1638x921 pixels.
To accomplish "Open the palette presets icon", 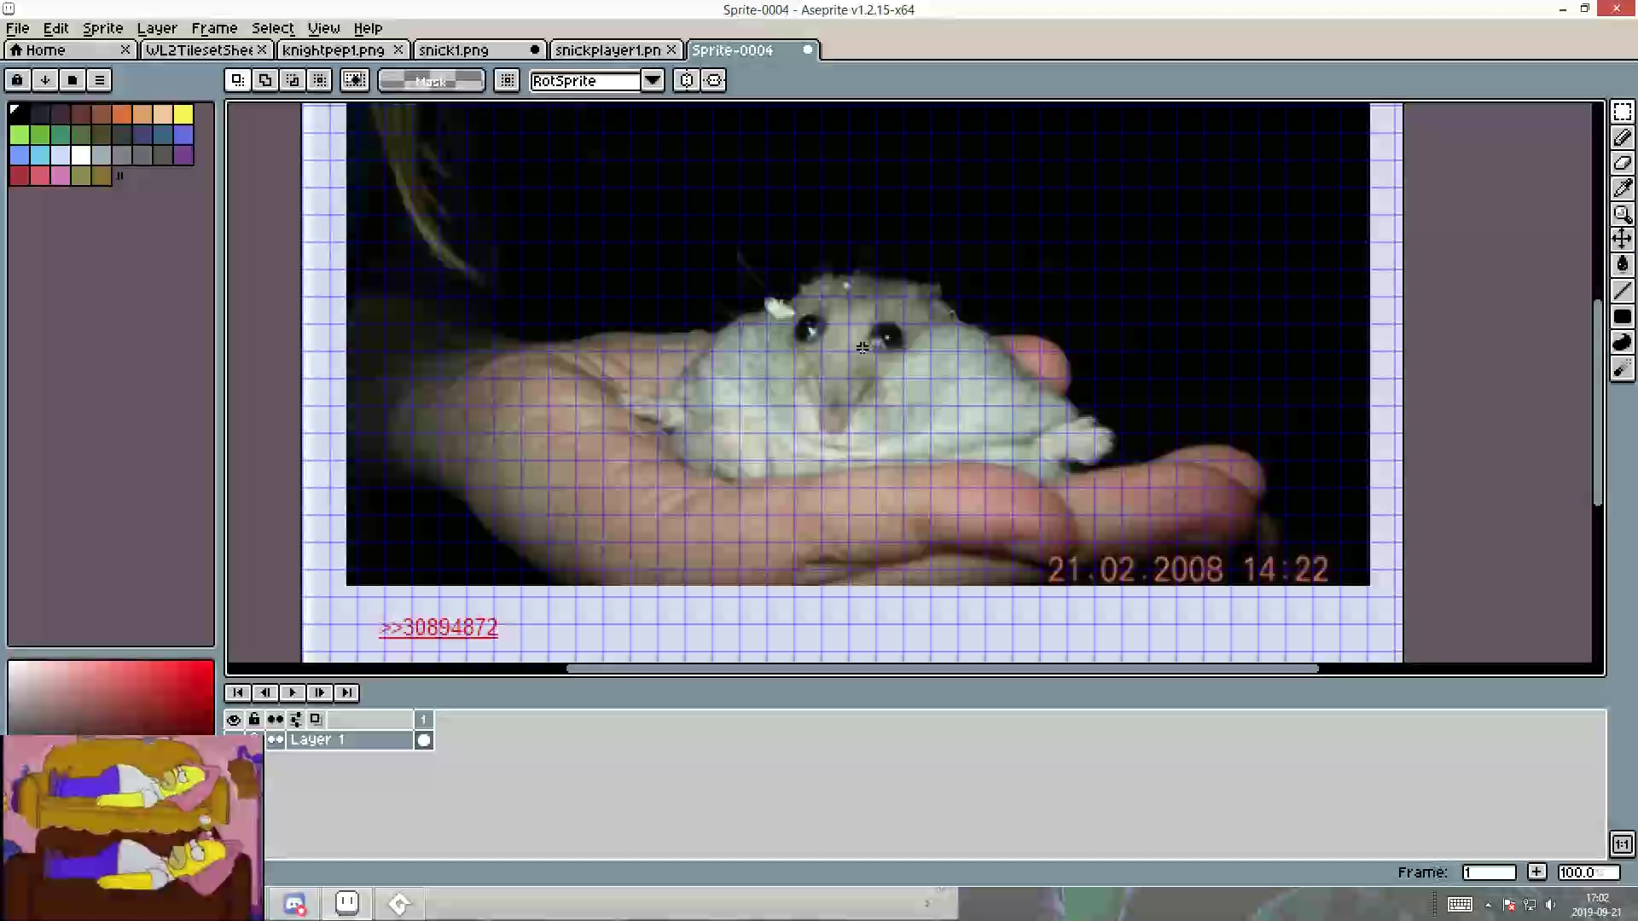I will pyautogui.click(x=72, y=80).
